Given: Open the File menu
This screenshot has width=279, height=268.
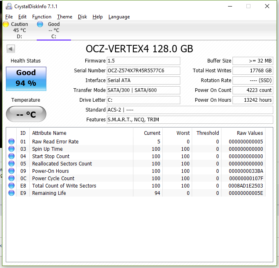Looking at the screenshot, I should click(9, 17).
